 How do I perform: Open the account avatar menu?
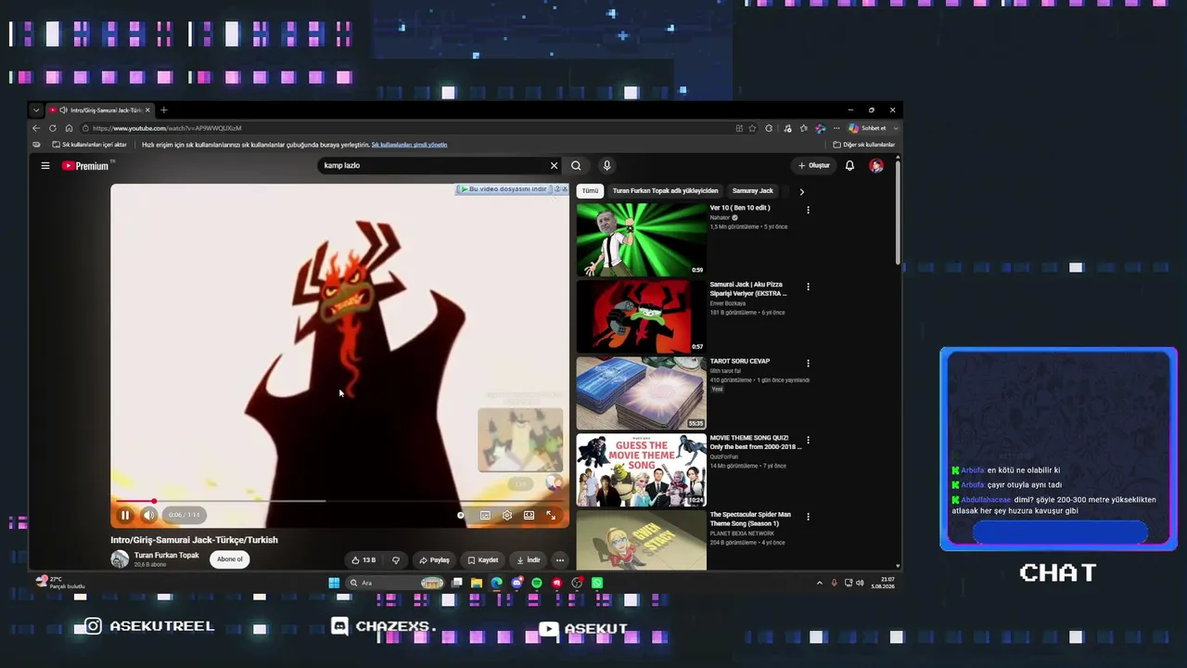(x=876, y=166)
